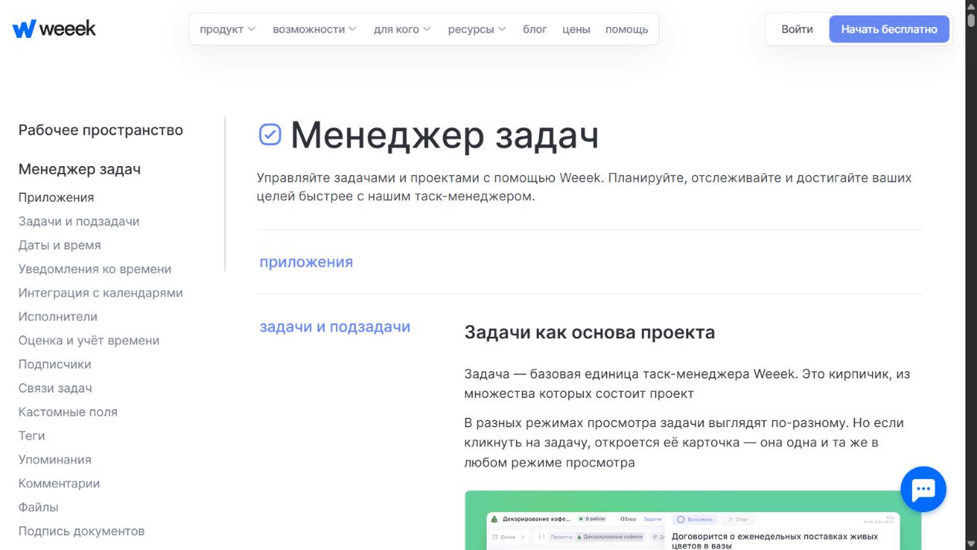Open Даты и время sidebar link
Image resolution: width=977 pixels, height=550 pixels.
coord(59,245)
